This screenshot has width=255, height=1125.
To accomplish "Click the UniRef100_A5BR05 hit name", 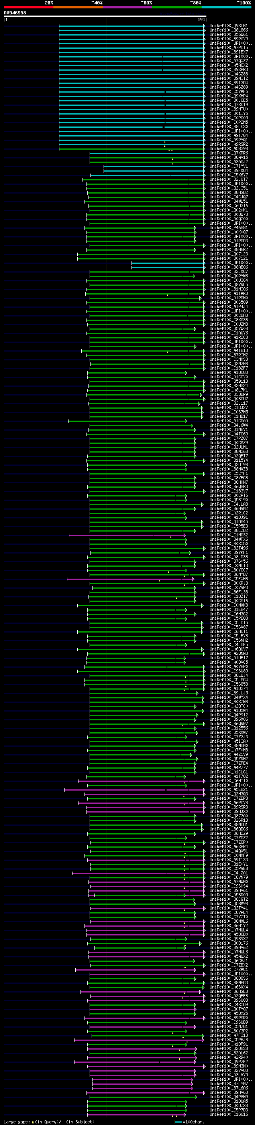I will 229,895.
